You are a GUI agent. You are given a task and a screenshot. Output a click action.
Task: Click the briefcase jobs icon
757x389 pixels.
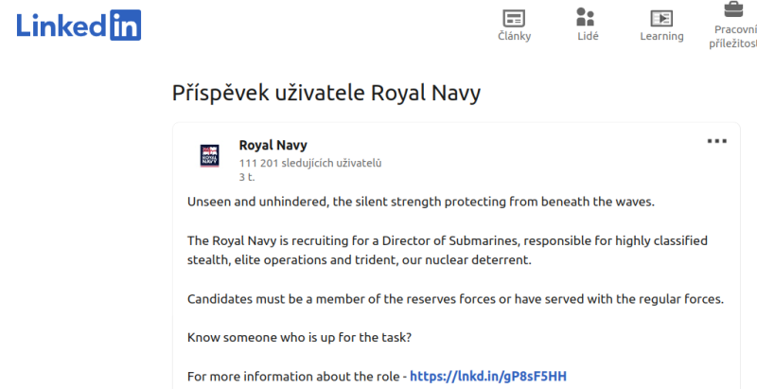coord(733,10)
